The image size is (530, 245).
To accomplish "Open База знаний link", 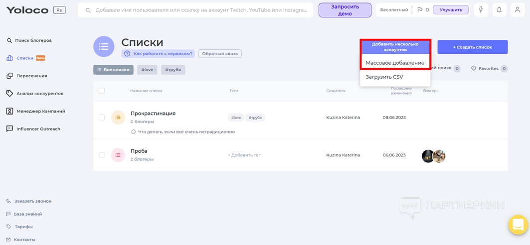I will (x=28, y=214).
